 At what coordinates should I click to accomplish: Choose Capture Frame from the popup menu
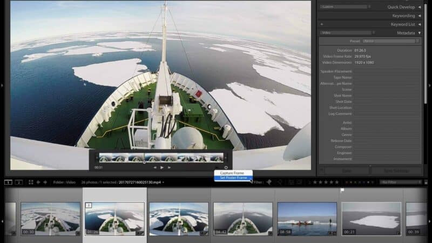232,173
